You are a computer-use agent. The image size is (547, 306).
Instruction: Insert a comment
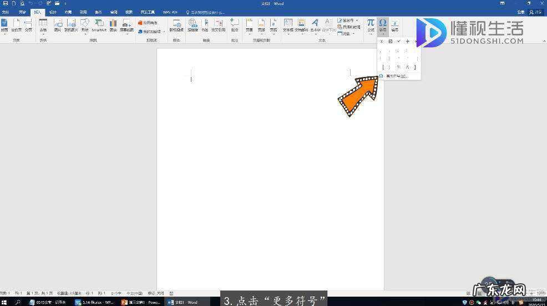click(x=234, y=25)
